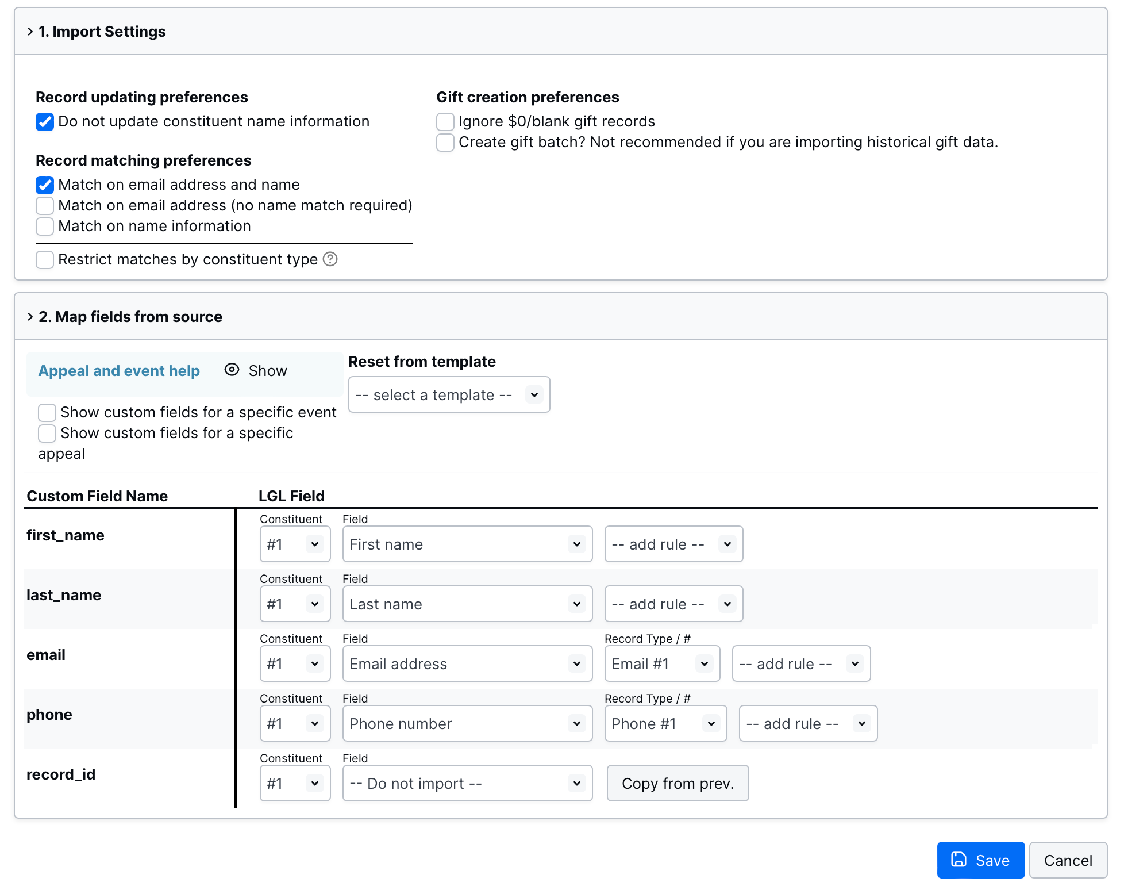This screenshot has width=1124, height=890.
Task: Click the help question mark icon
Action: click(330, 259)
